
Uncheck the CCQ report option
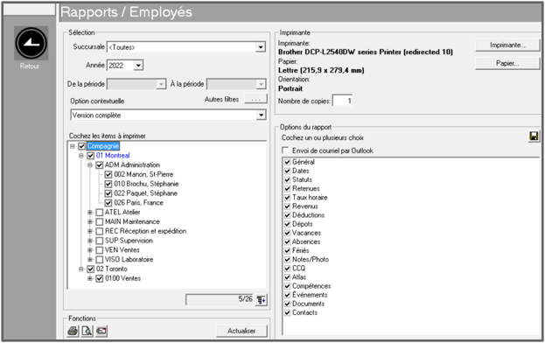288,269
